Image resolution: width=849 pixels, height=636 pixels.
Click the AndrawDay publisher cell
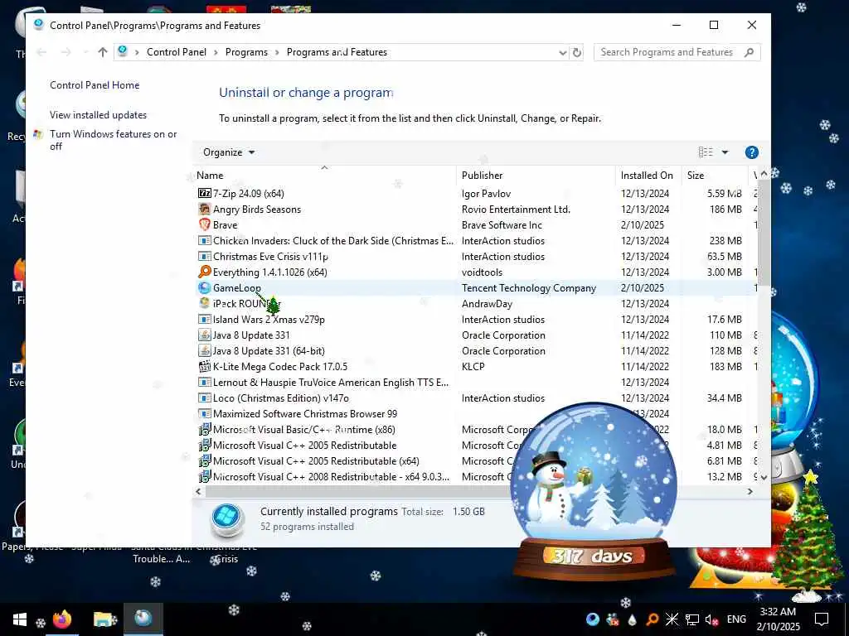[x=487, y=303]
